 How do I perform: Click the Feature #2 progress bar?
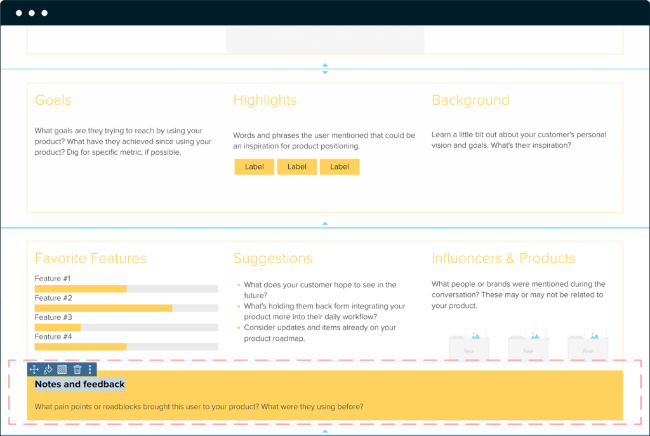tap(126, 308)
